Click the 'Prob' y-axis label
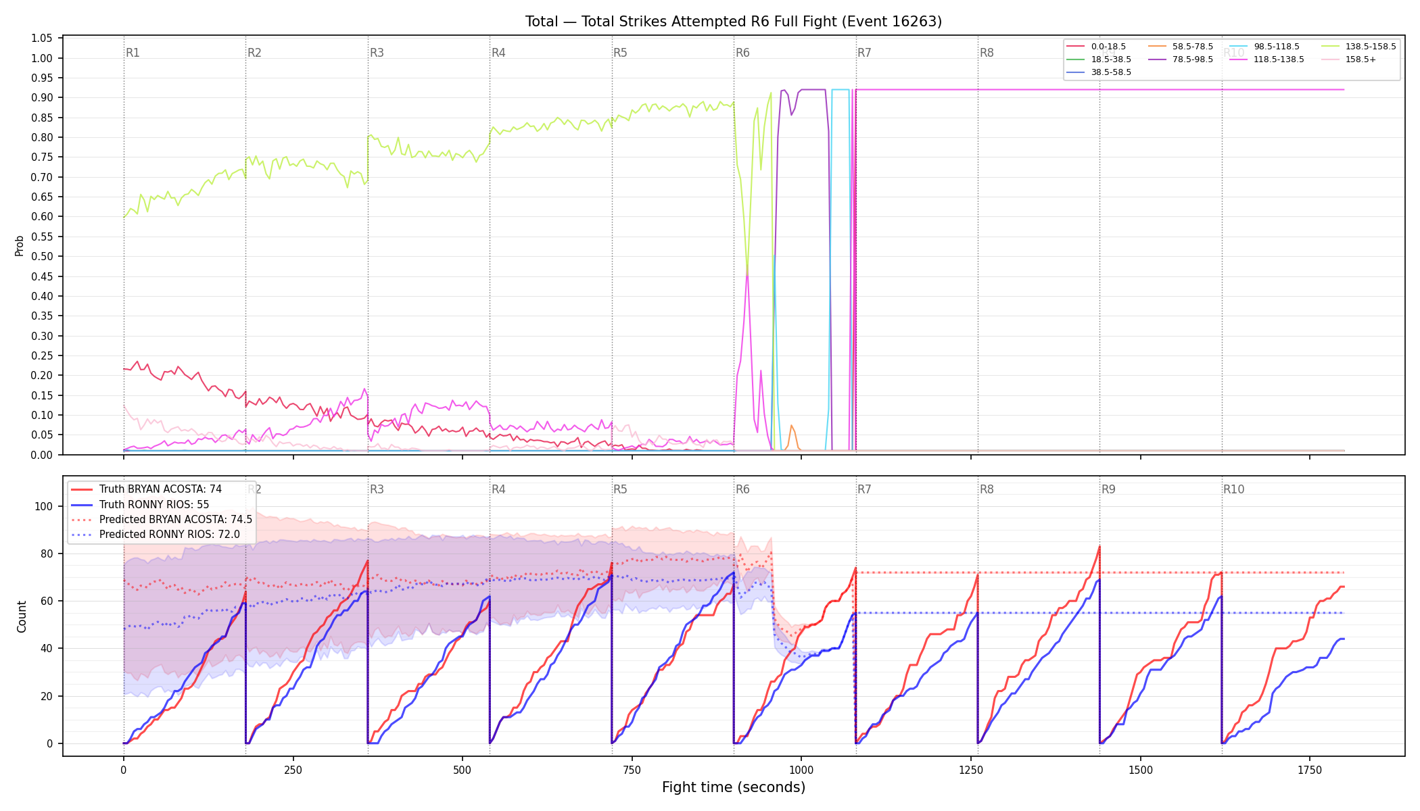Screen dimensions: 1420x811 pyautogui.click(x=20, y=245)
